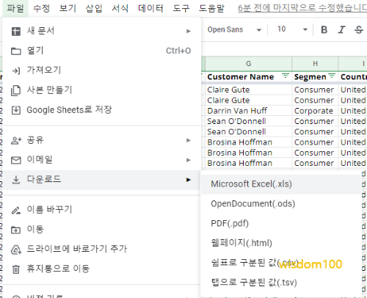Image resolution: width=367 pixels, height=298 pixels.
Task: Open the 도구 menu
Action: click(181, 8)
